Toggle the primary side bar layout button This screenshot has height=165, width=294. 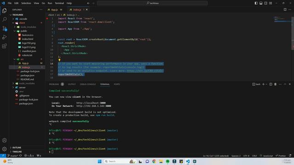pyautogui.click(x=256, y=3)
